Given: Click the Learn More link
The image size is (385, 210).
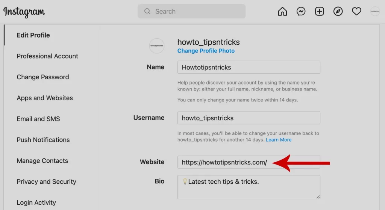Looking at the screenshot, I should (x=279, y=140).
